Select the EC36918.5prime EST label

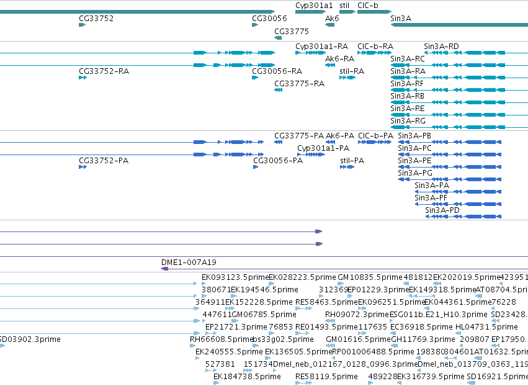(x=421, y=328)
